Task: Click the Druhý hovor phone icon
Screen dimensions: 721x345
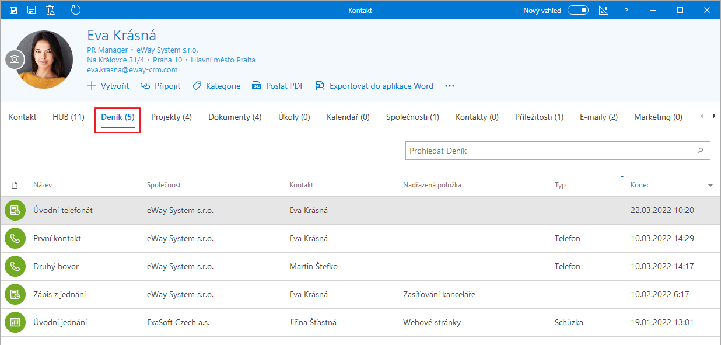Action: pyautogui.click(x=15, y=266)
